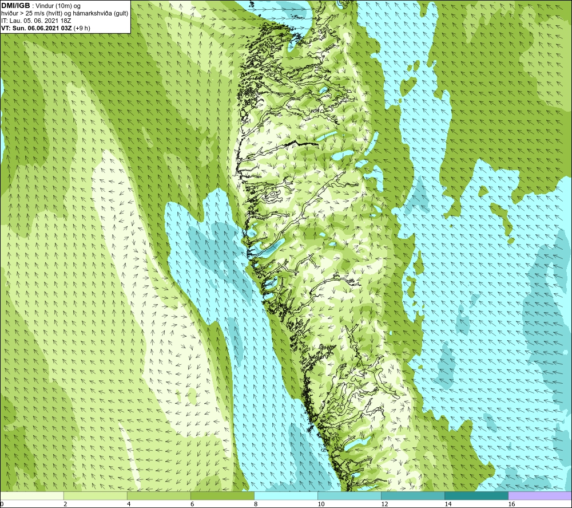Click the scale label '6'
The image size is (572, 508).
tap(192, 504)
